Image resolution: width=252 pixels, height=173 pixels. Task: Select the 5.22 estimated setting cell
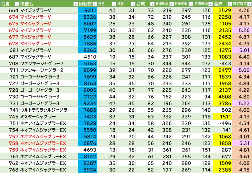pyautogui.click(x=242, y=103)
